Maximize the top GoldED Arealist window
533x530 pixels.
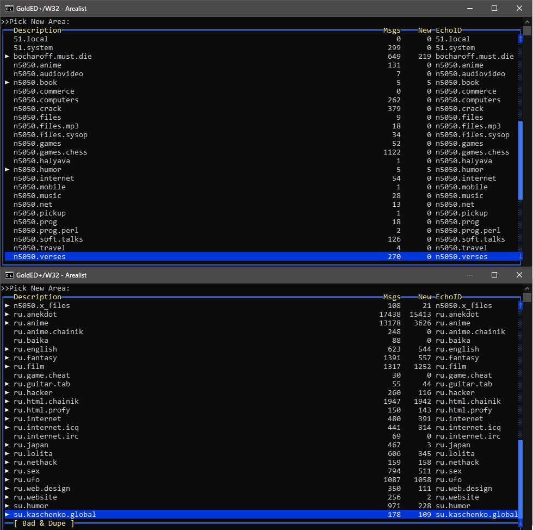(494, 9)
